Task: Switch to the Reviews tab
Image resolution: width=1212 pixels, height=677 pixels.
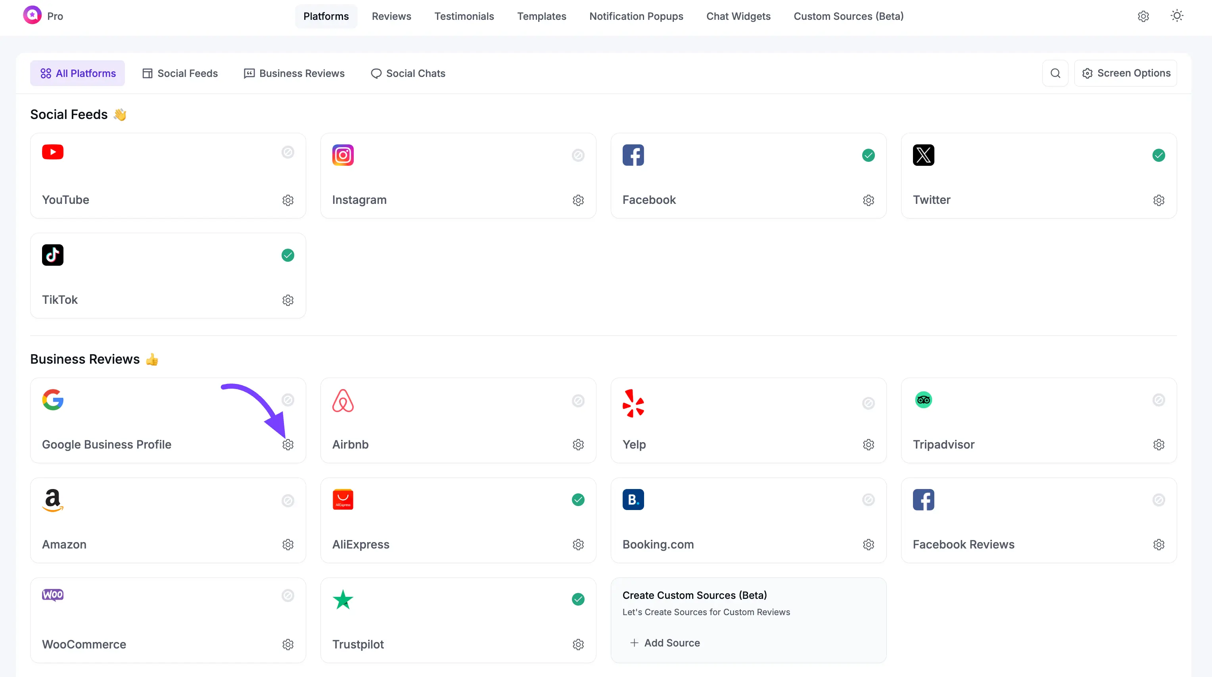Action: (x=391, y=15)
